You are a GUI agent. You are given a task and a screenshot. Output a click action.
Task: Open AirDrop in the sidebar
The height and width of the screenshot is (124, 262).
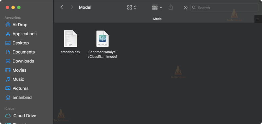click(20, 25)
